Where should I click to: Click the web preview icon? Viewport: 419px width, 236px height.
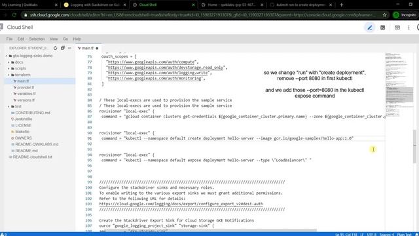pos(397,28)
